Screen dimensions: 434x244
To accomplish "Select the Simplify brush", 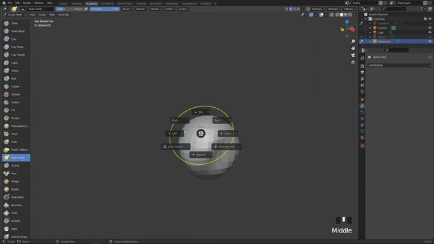I will (16, 221).
